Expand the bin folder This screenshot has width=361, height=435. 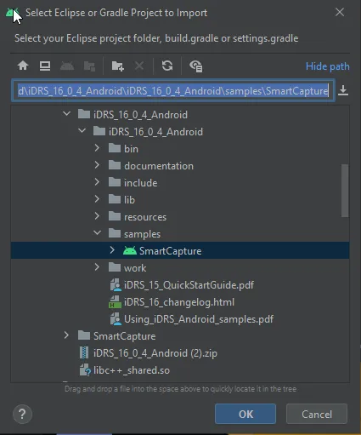point(97,148)
